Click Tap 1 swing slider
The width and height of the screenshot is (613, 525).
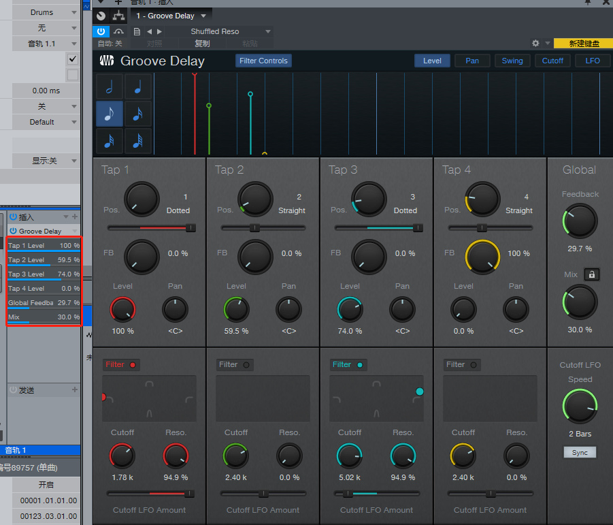coord(151,227)
